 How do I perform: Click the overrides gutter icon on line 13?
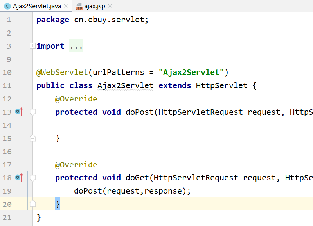[x=19, y=112]
